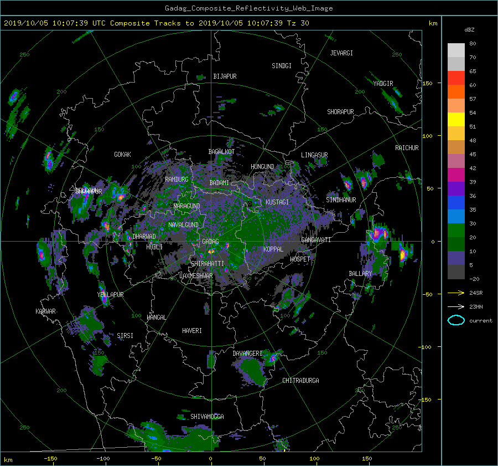Click the 'Gadag_Composite_Reflectivity_Web_Image' title
This screenshot has height=466, width=498.
248,8
